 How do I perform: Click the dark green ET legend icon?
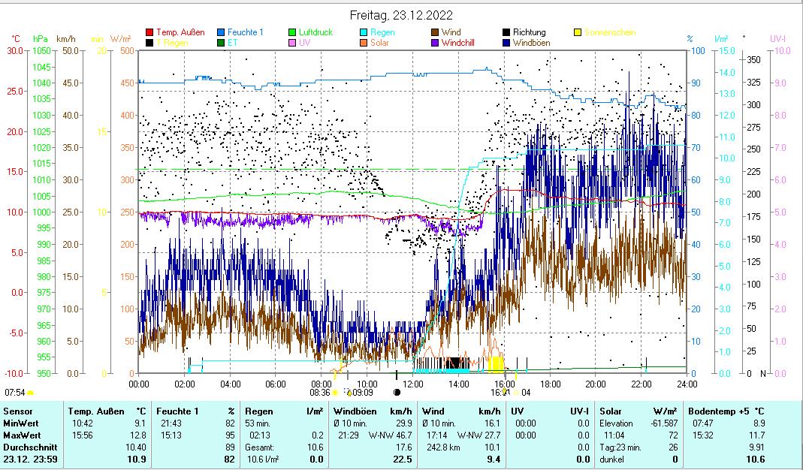(x=221, y=44)
